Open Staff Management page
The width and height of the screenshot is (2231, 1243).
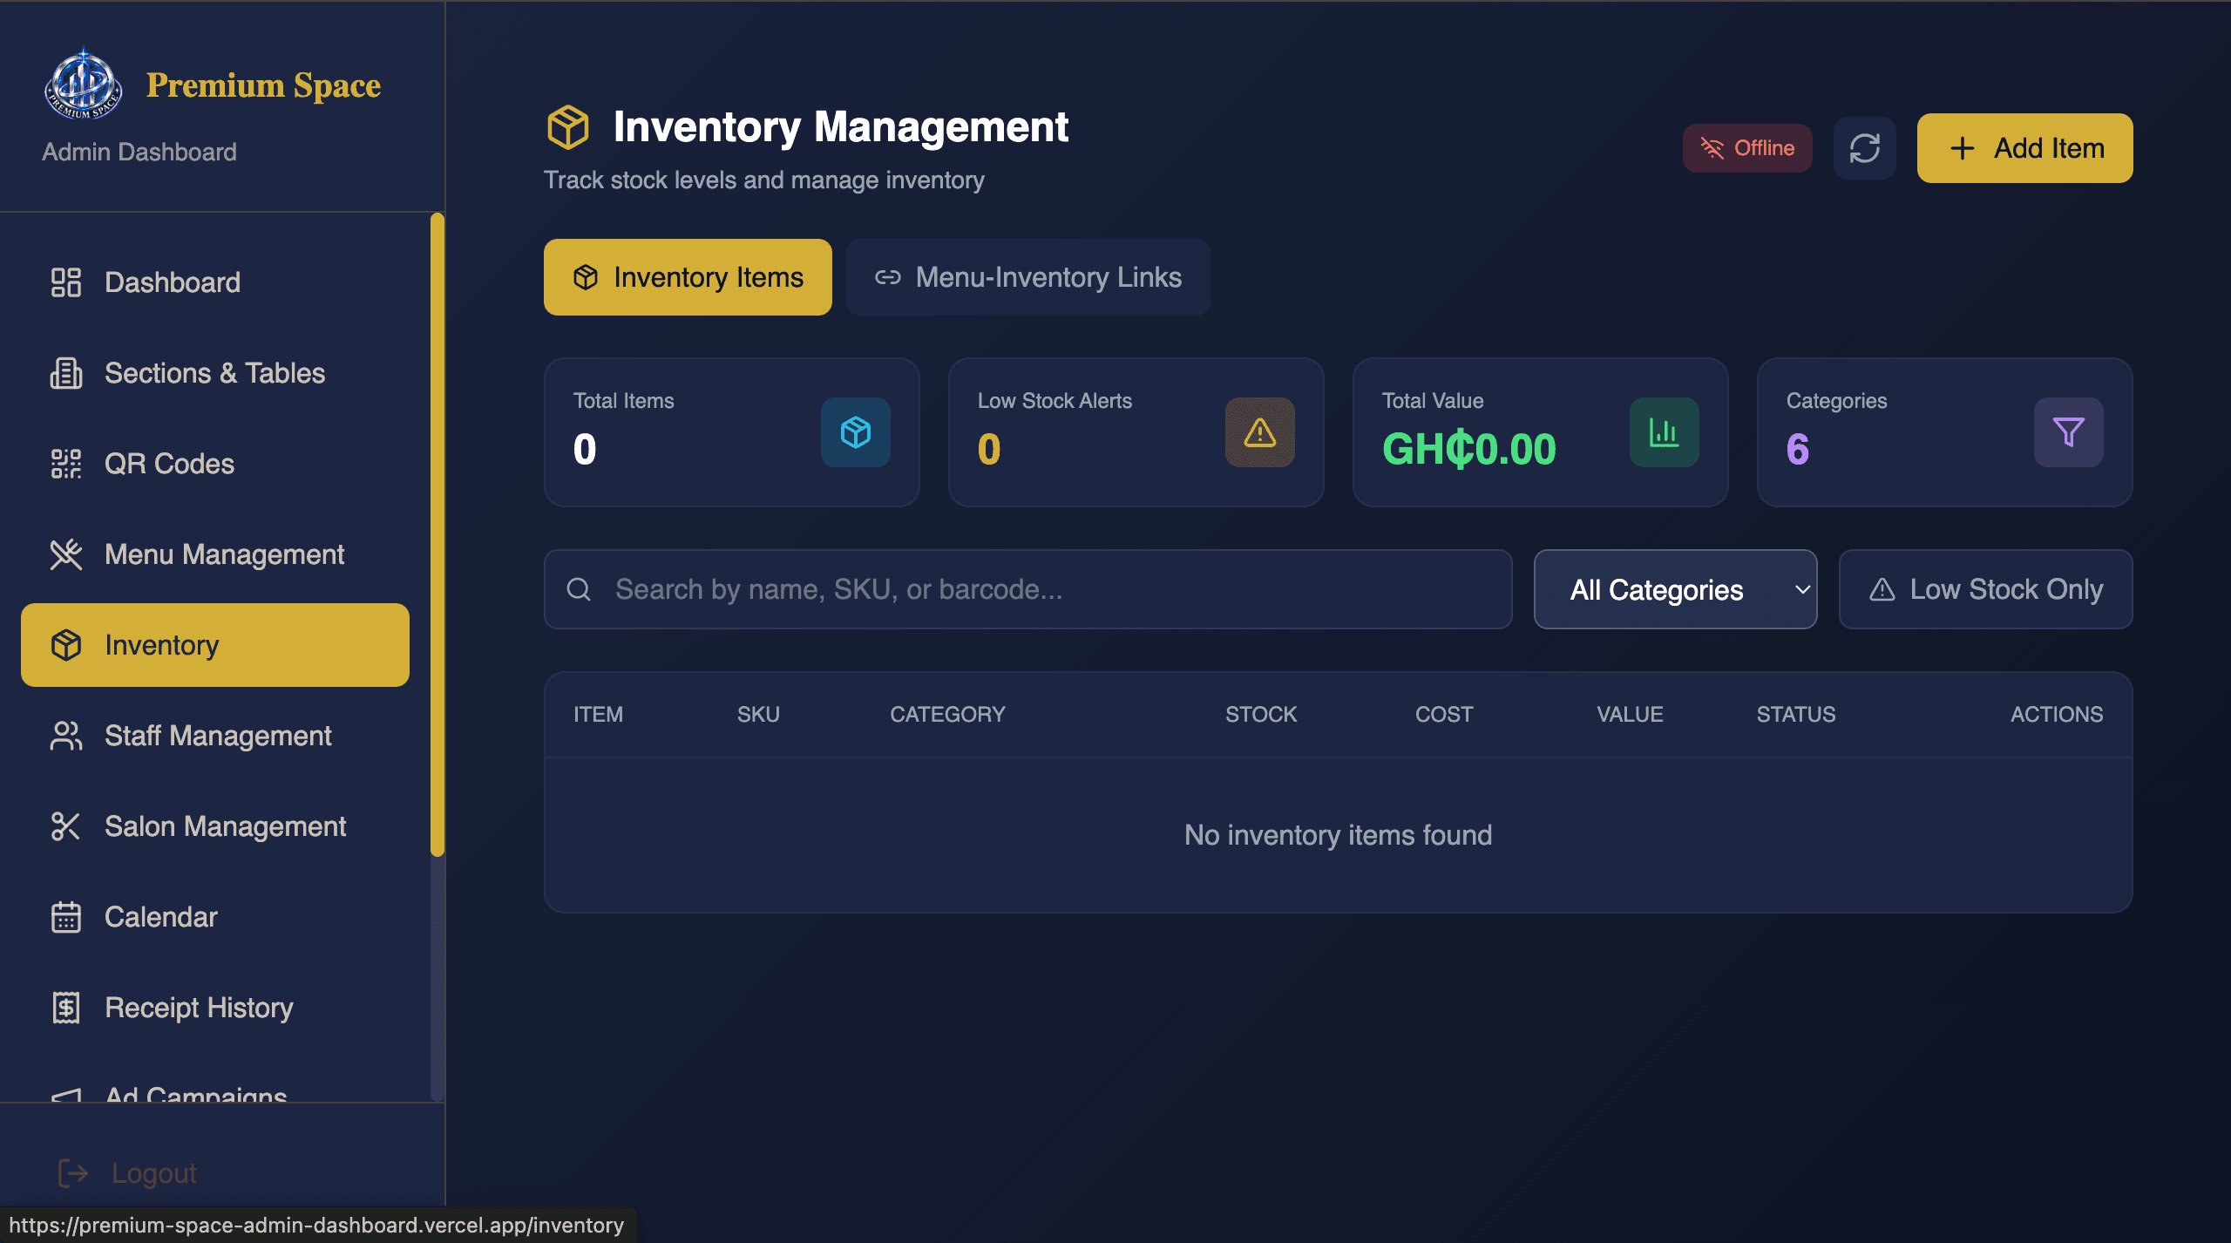215,736
